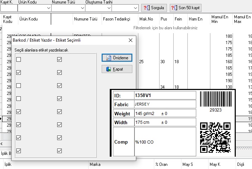252x169 pixels.
Task: Click the Kayıt K. input field
Action: [8, 8]
